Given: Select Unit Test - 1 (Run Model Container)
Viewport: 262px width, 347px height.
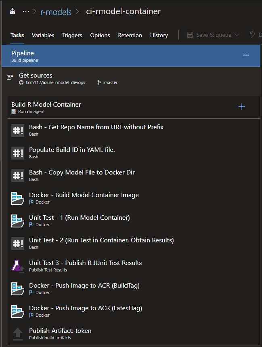Looking at the screenshot, I should (x=134, y=221).
